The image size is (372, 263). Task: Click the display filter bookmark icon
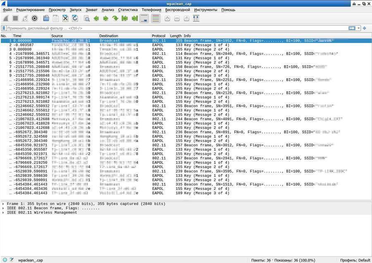click(4, 28)
